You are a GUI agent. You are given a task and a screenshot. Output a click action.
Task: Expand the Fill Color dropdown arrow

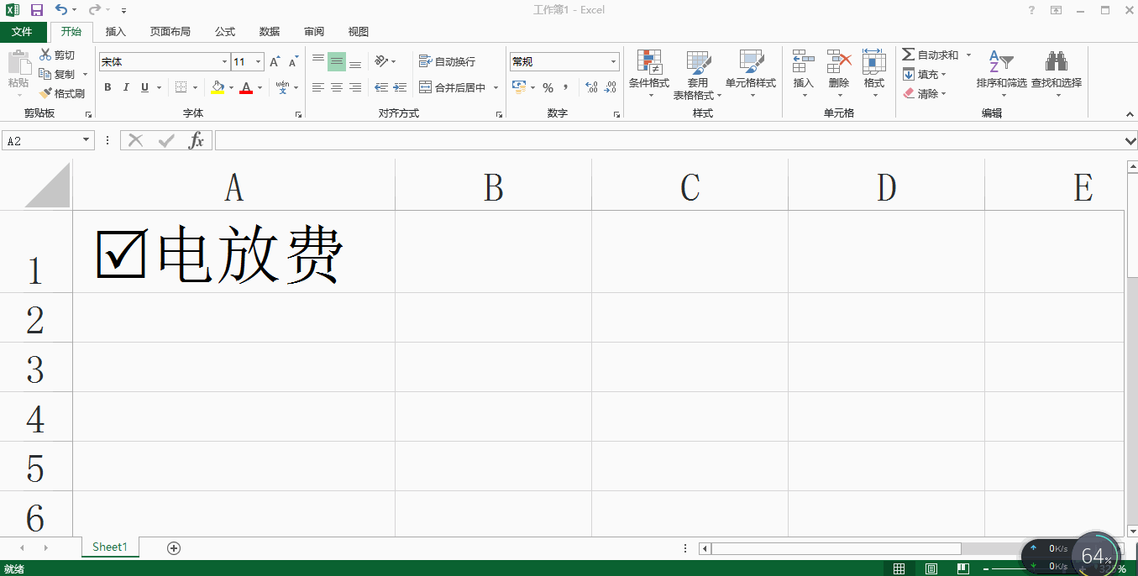click(x=230, y=86)
